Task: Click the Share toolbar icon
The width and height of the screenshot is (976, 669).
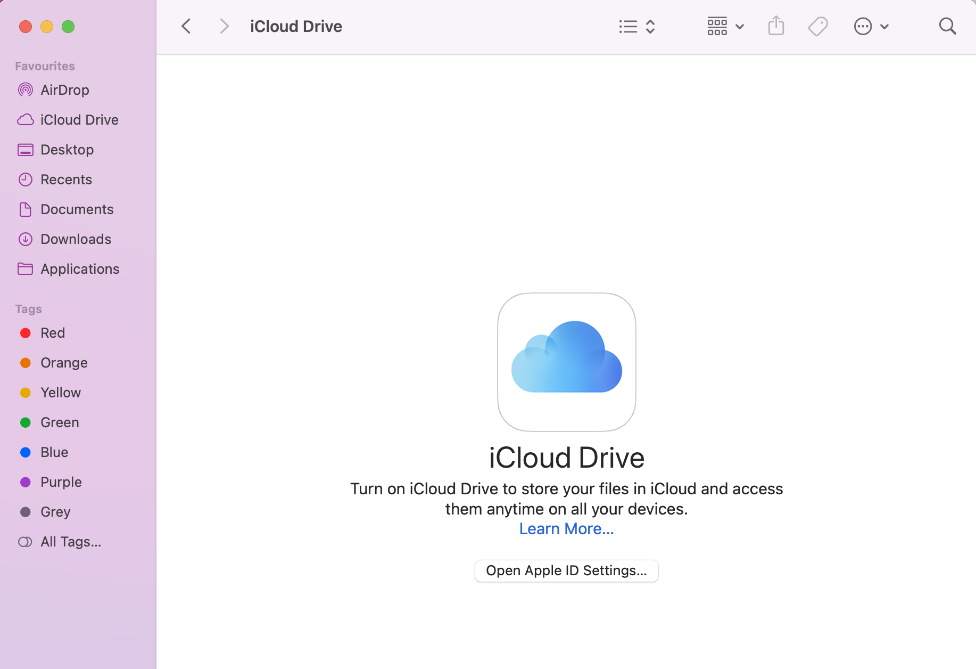Action: point(776,26)
